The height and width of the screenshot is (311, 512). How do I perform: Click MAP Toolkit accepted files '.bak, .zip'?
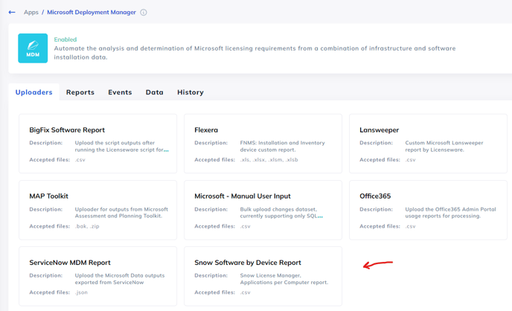pyautogui.click(x=87, y=226)
